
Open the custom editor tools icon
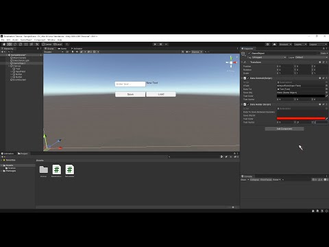(37, 44)
